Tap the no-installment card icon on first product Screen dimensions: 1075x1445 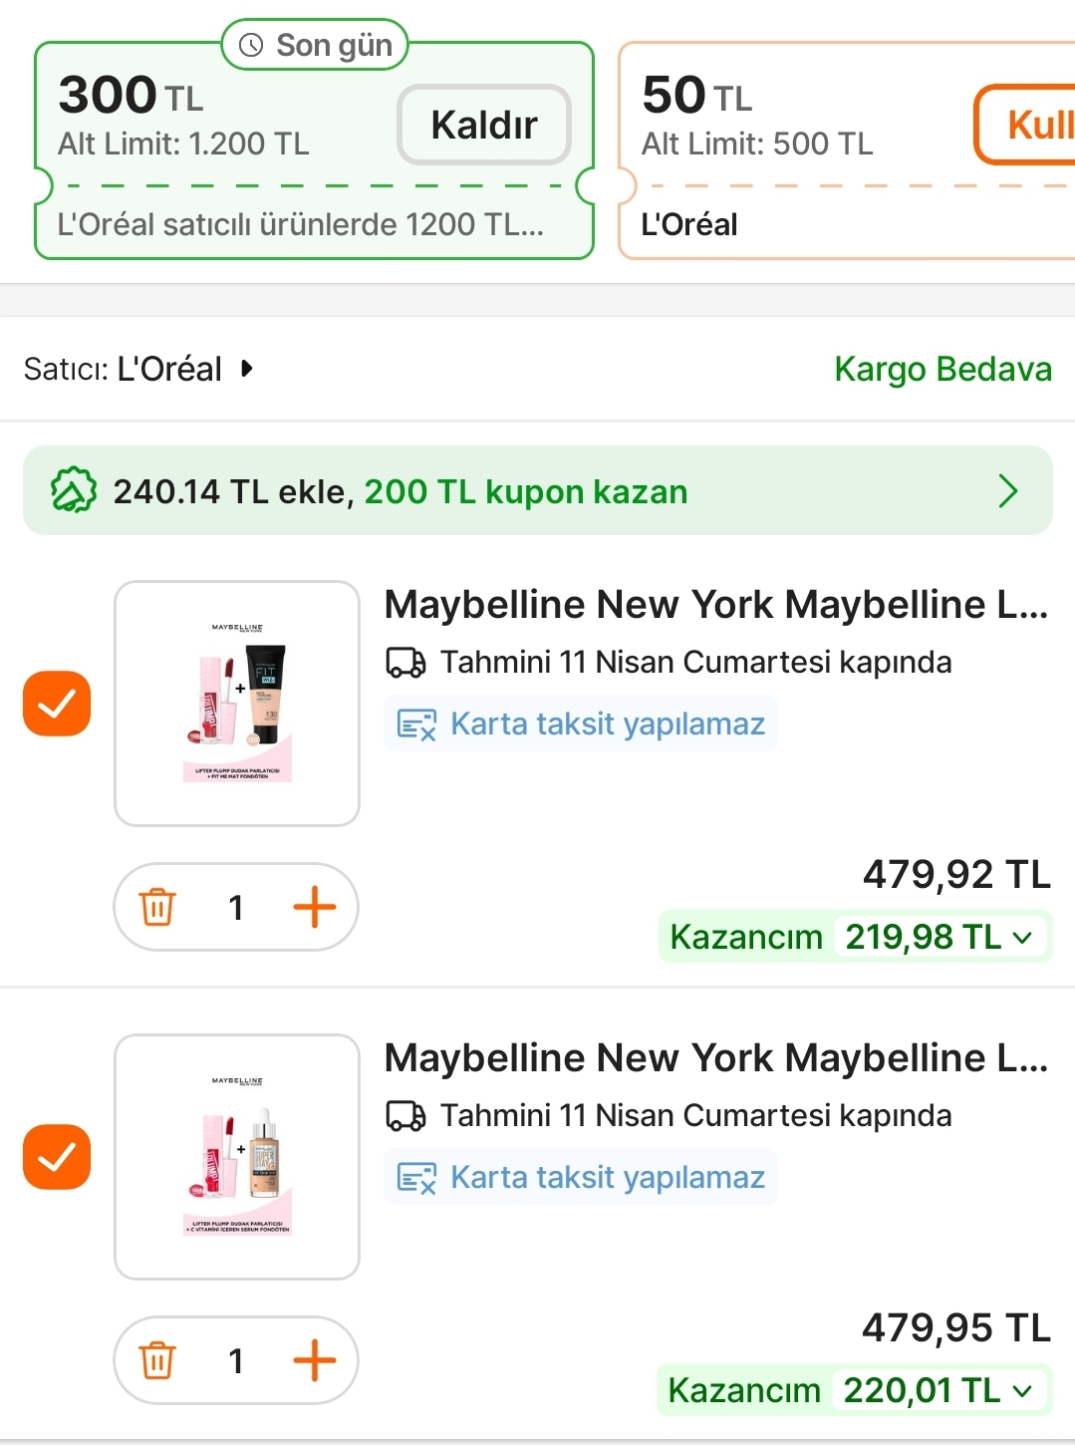416,724
